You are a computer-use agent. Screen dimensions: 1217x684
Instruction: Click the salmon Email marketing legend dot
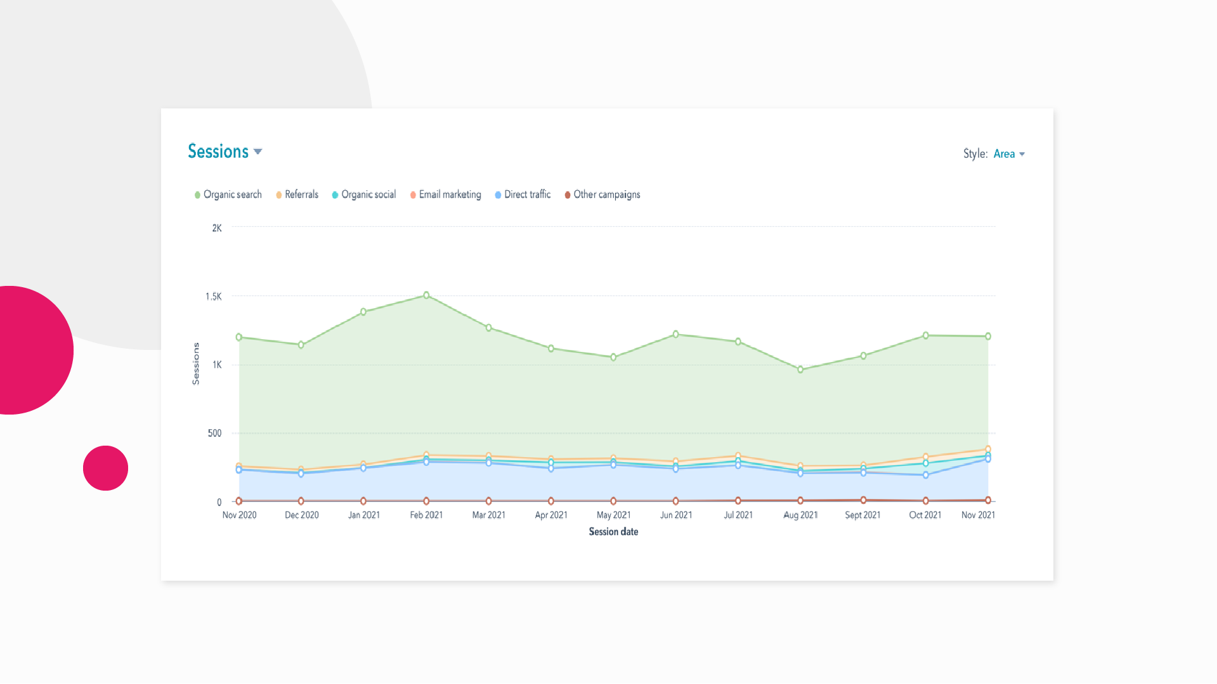tap(413, 195)
